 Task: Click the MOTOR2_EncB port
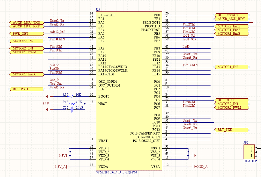tap(232, 26)
